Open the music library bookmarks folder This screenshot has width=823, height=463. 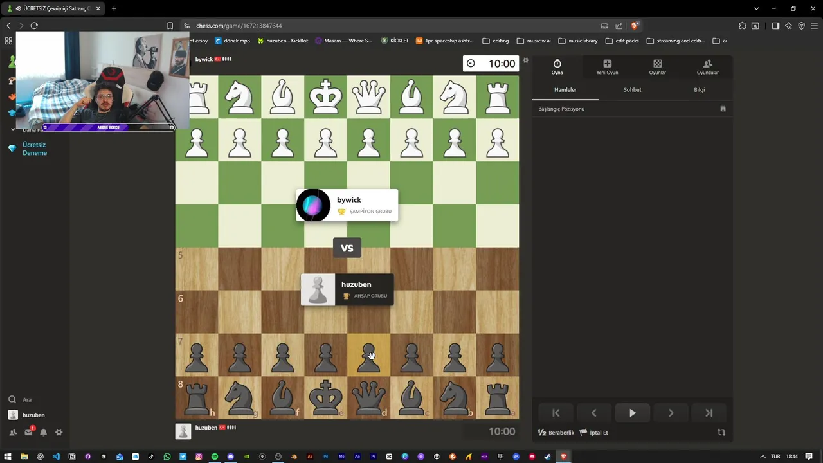[x=578, y=41]
